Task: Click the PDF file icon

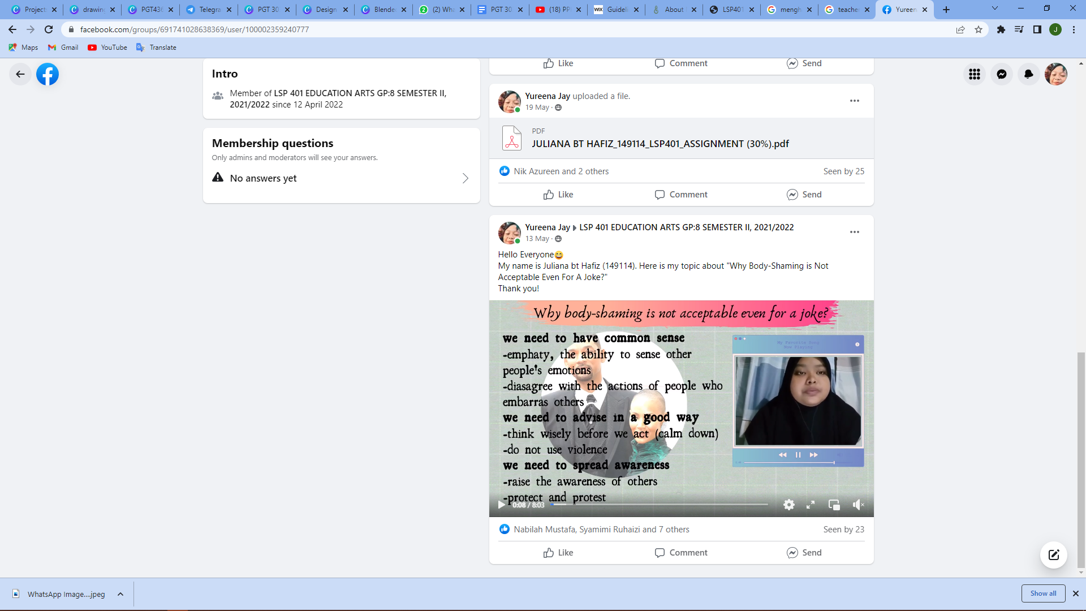Action: point(512,138)
